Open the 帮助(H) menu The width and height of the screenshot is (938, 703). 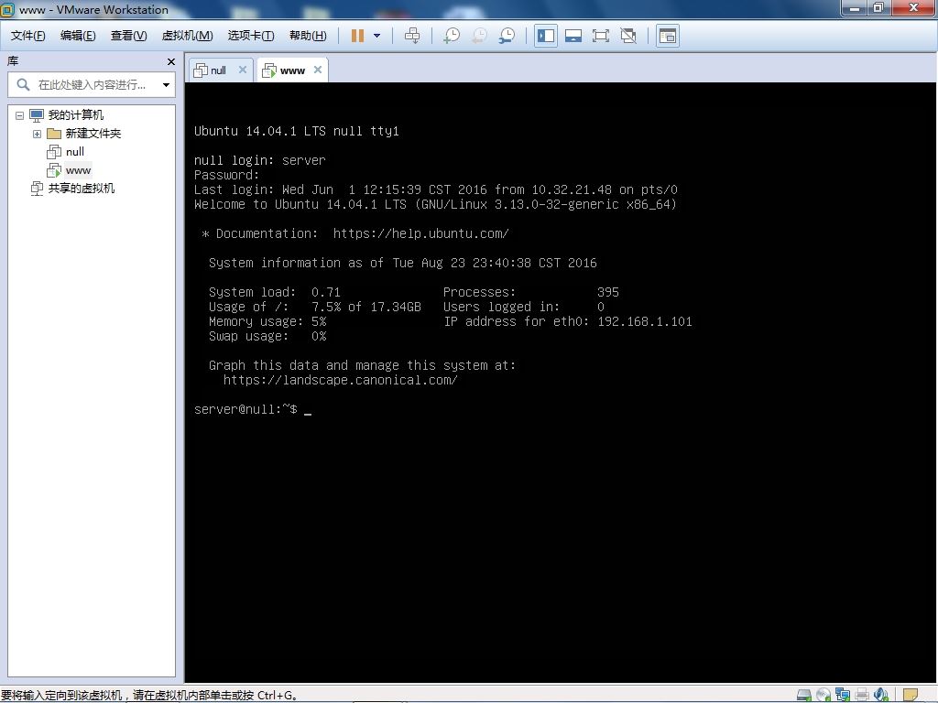point(308,36)
